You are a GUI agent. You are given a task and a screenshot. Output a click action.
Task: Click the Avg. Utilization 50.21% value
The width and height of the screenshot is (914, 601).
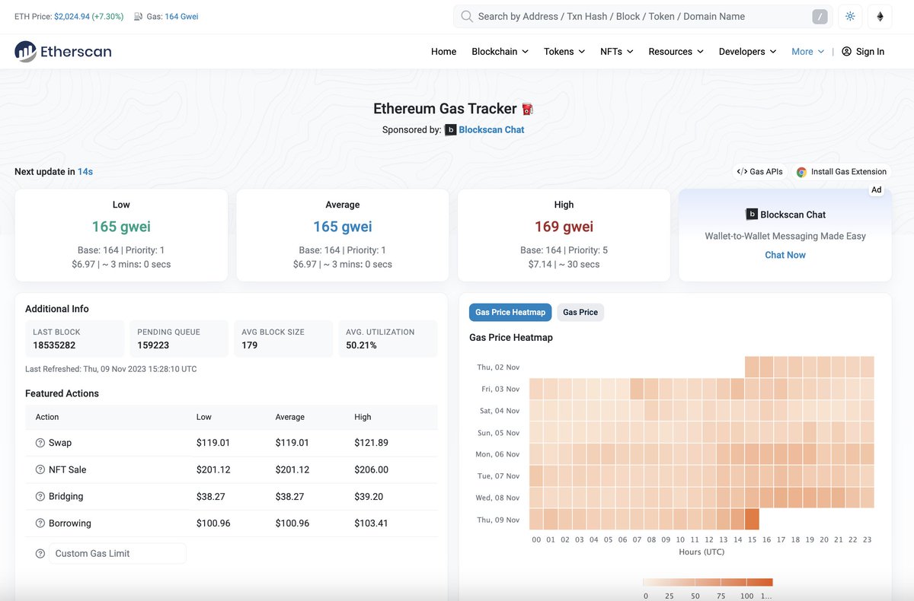[x=361, y=345]
